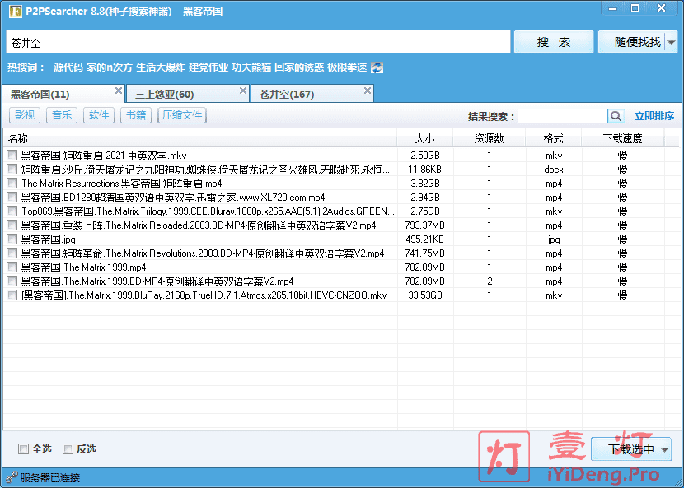
Task: Click hot word 源代码
Action: 68,67
